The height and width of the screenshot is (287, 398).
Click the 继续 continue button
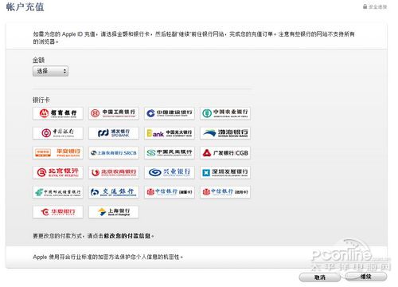[x=366, y=277]
